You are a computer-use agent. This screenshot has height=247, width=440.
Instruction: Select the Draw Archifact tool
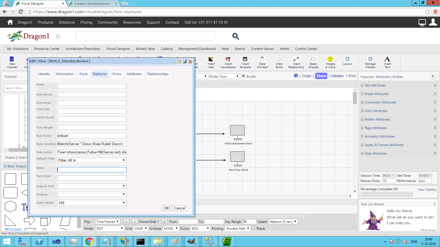click(x=262, y=62)
